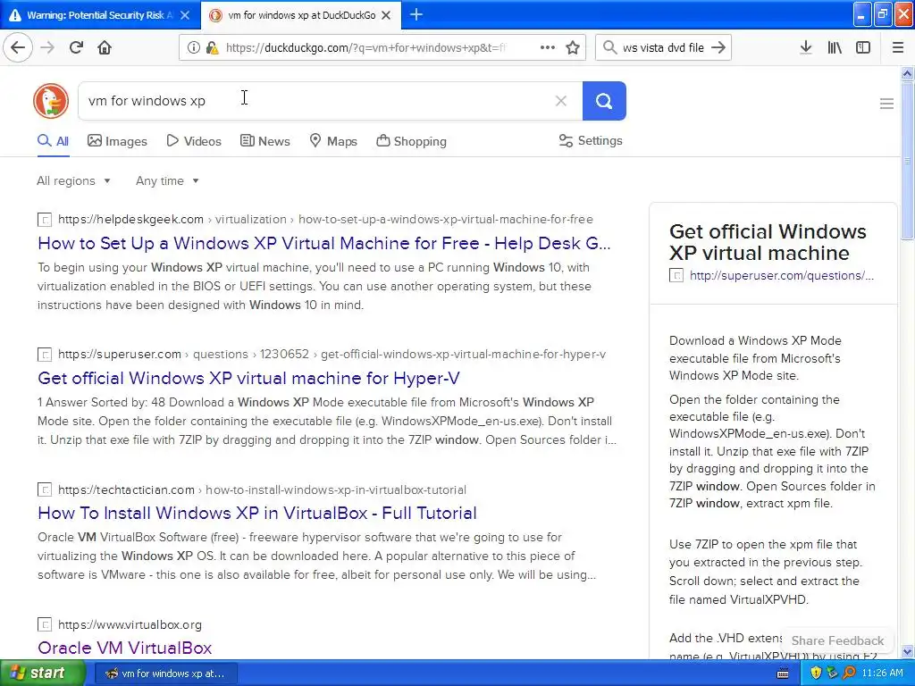Click the magnifier tray icon

point(849,673)
